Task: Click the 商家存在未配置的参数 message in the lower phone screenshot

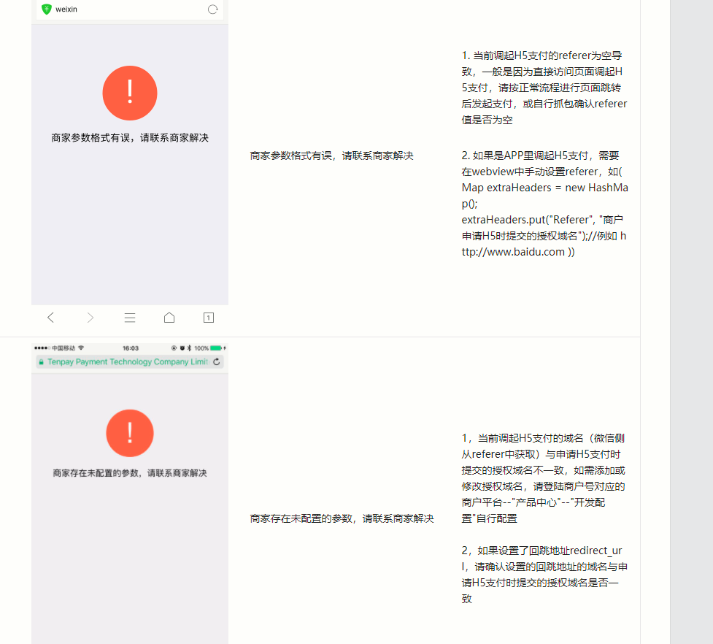Action: click(x=130, y=473)
